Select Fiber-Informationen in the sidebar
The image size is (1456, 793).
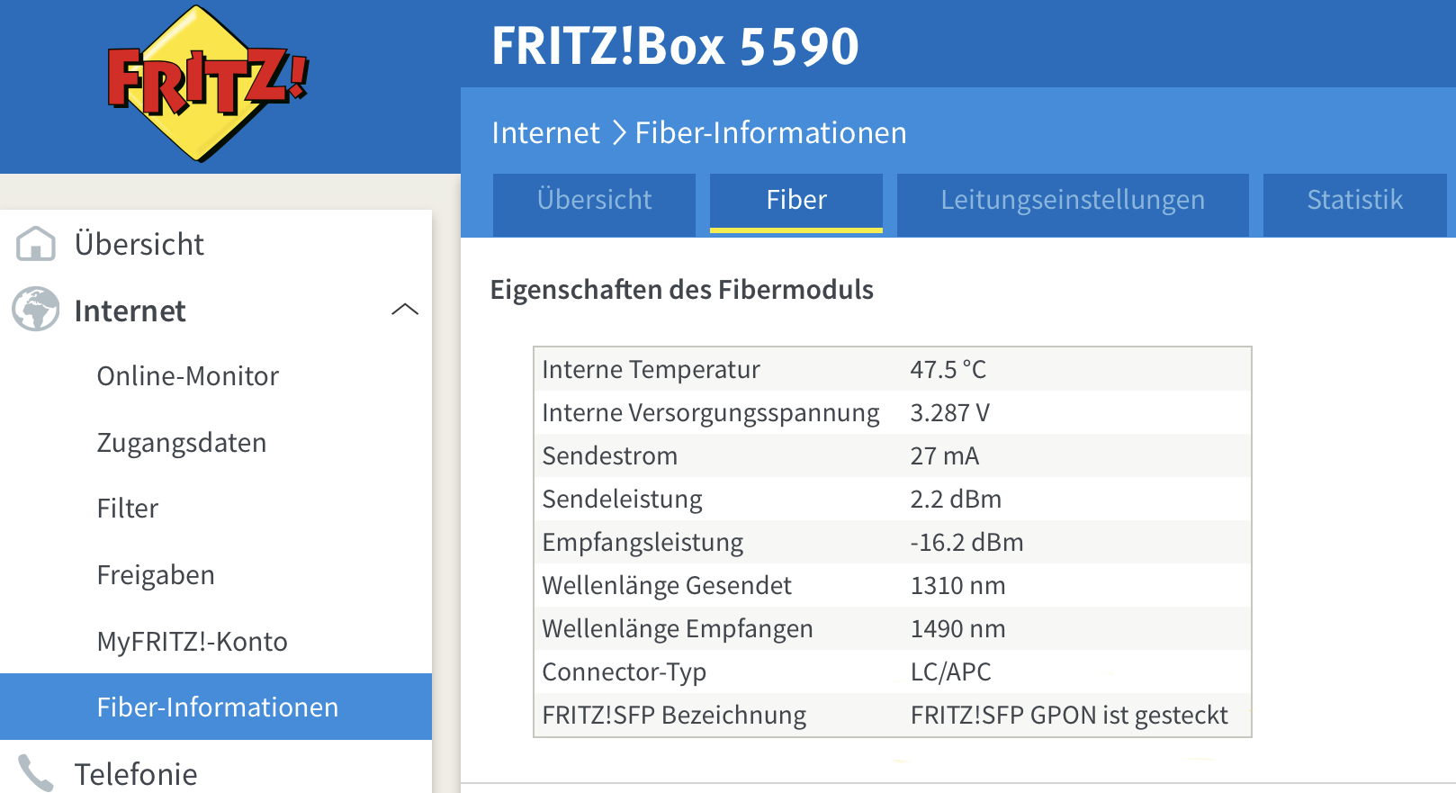click(216, 707)
